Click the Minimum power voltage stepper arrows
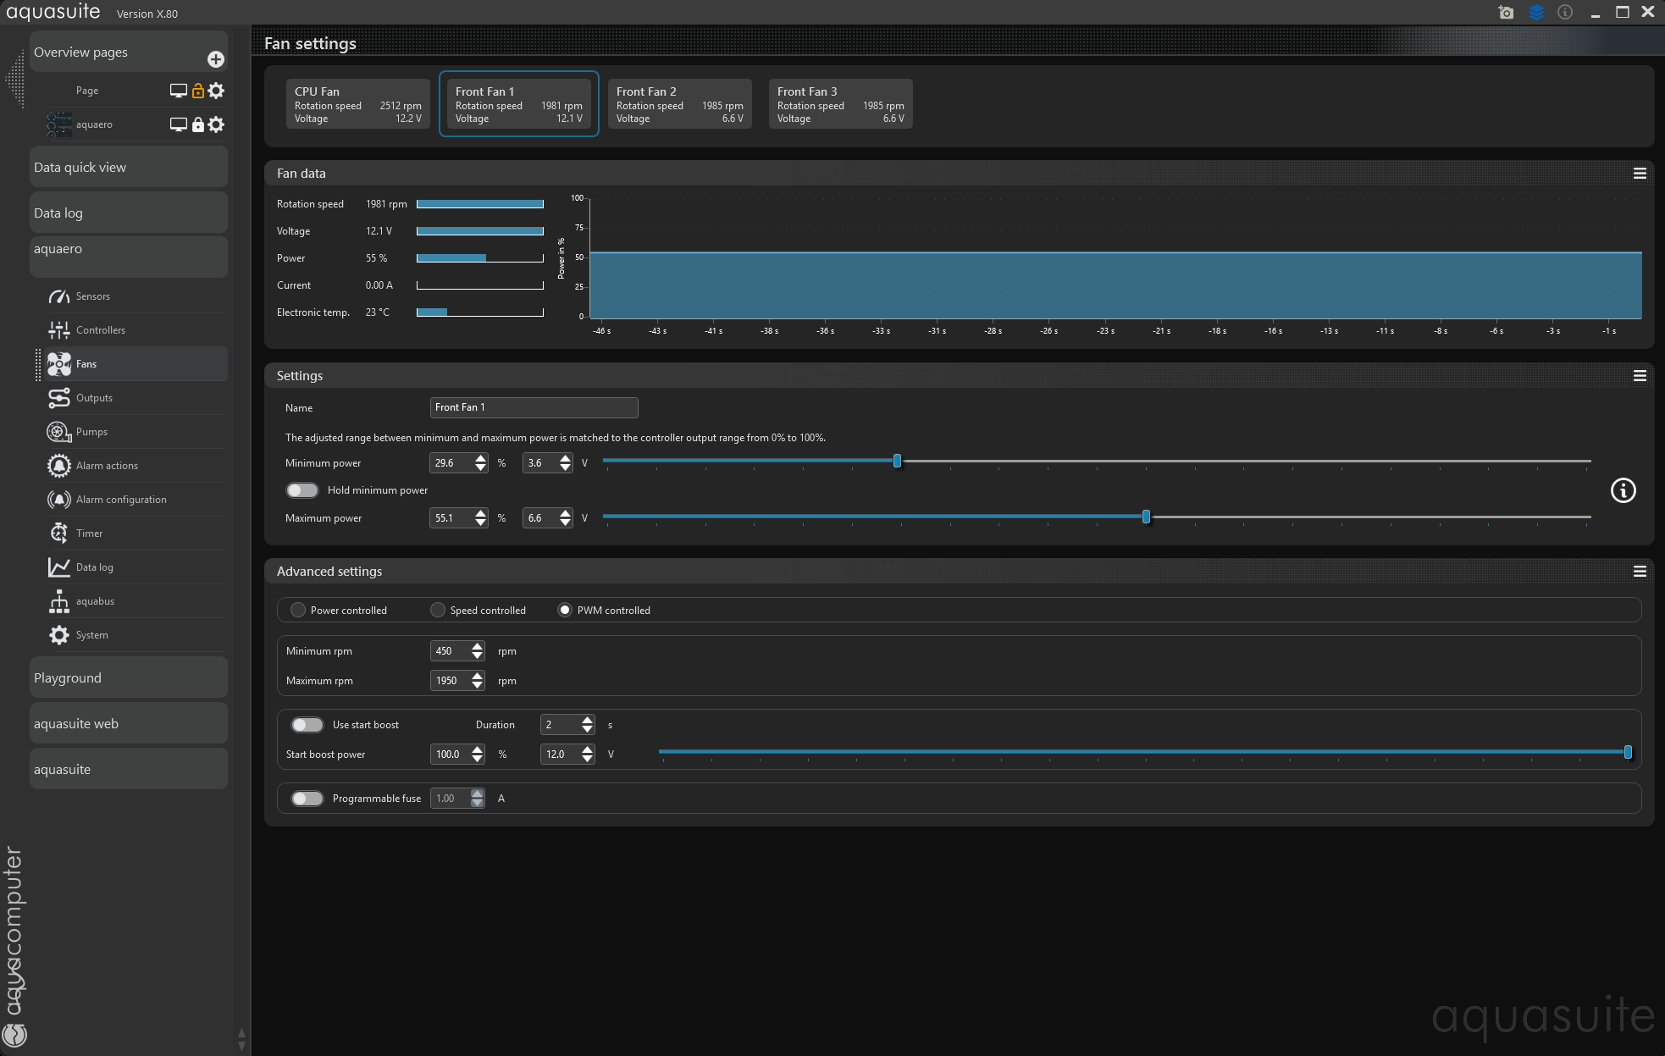 [x=566, y=463]
